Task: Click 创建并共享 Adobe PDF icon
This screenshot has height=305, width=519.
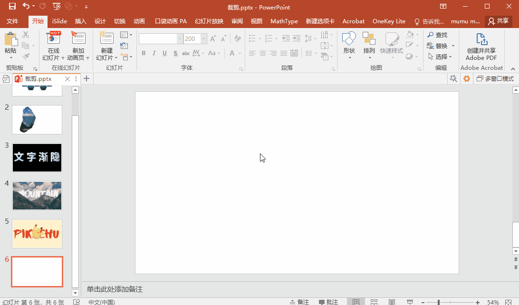Action: (481, 40)
